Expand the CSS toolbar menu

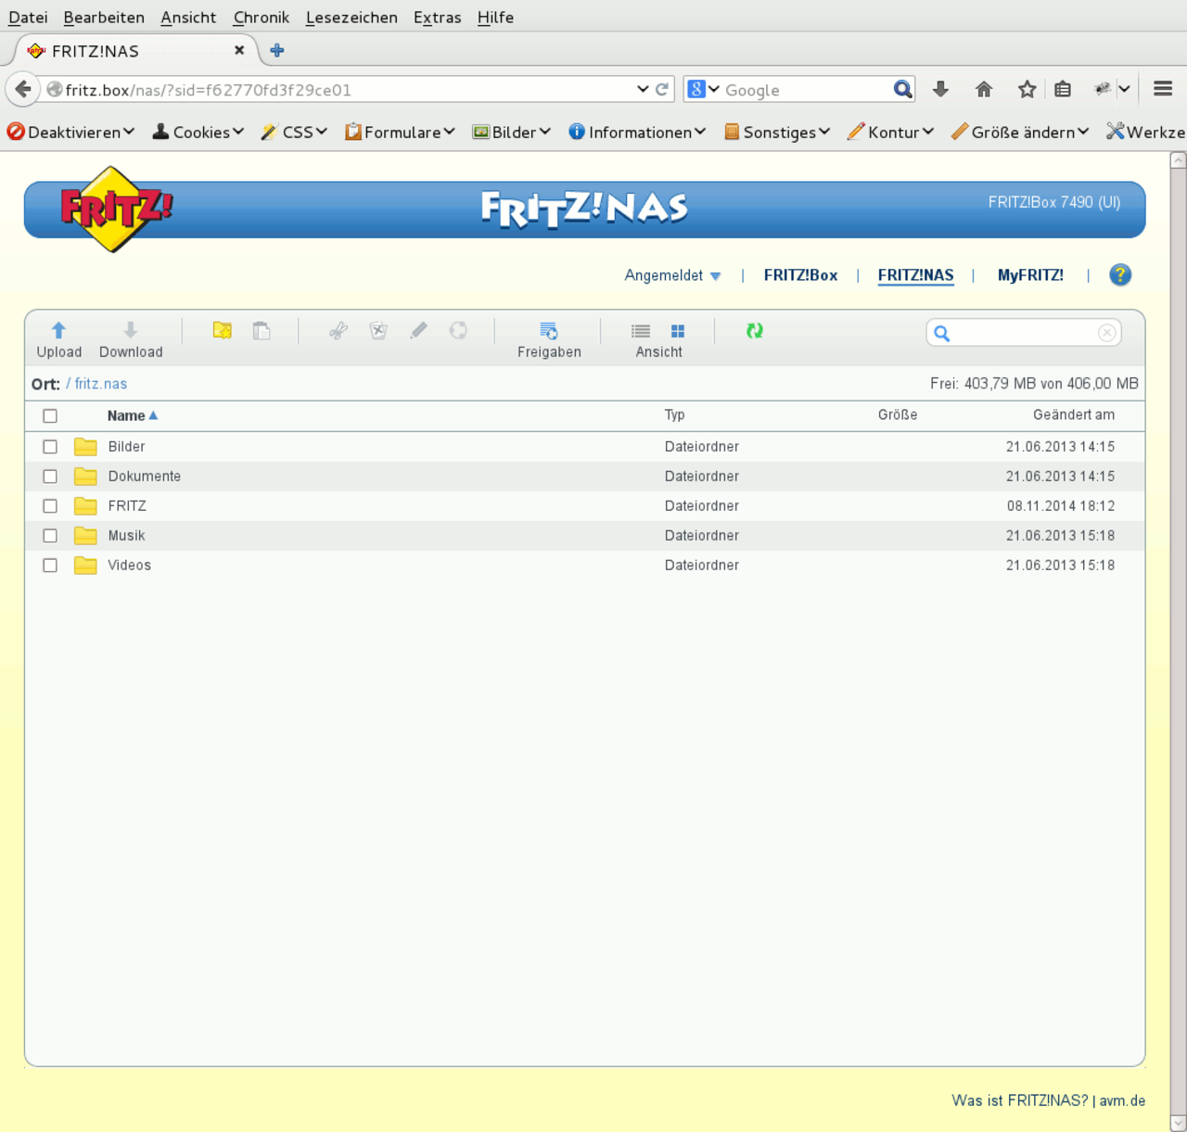point(294,133)
